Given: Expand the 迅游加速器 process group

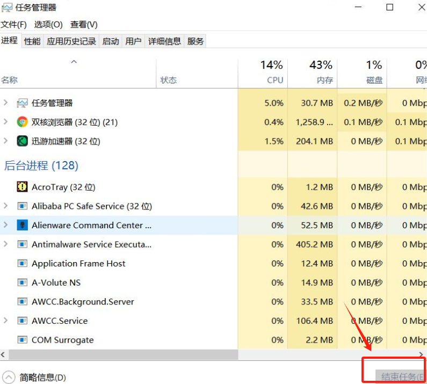Looking at the screenshot, I should [x=5, y=141].
